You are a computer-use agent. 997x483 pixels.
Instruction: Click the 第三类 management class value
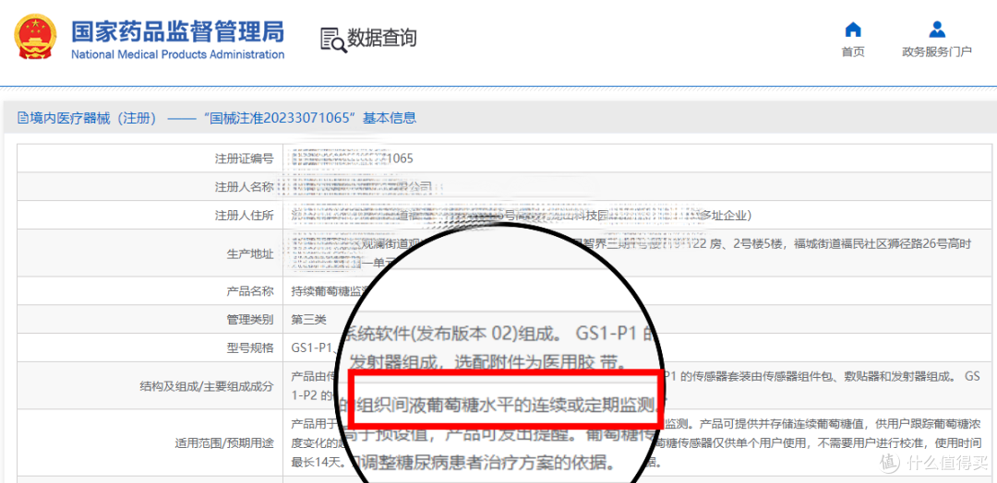point(307,319)
